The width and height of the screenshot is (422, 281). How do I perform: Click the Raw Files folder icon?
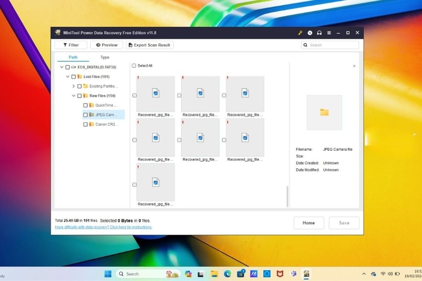click(85, 96)
